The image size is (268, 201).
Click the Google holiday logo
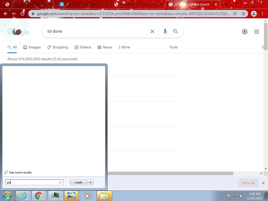[x=19, y=32]
